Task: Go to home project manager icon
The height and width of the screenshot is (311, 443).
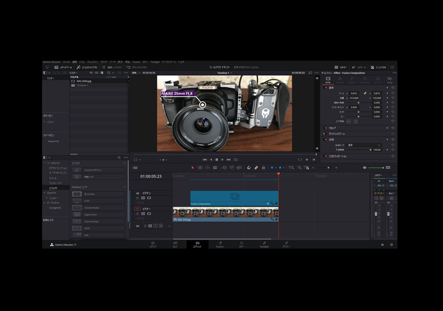Action: coord(382,244)
